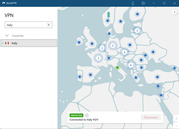This screenshot has height=129, width=179.
Task: Open the 3-server cluster over Benelux
Action: tap(102, 48)
